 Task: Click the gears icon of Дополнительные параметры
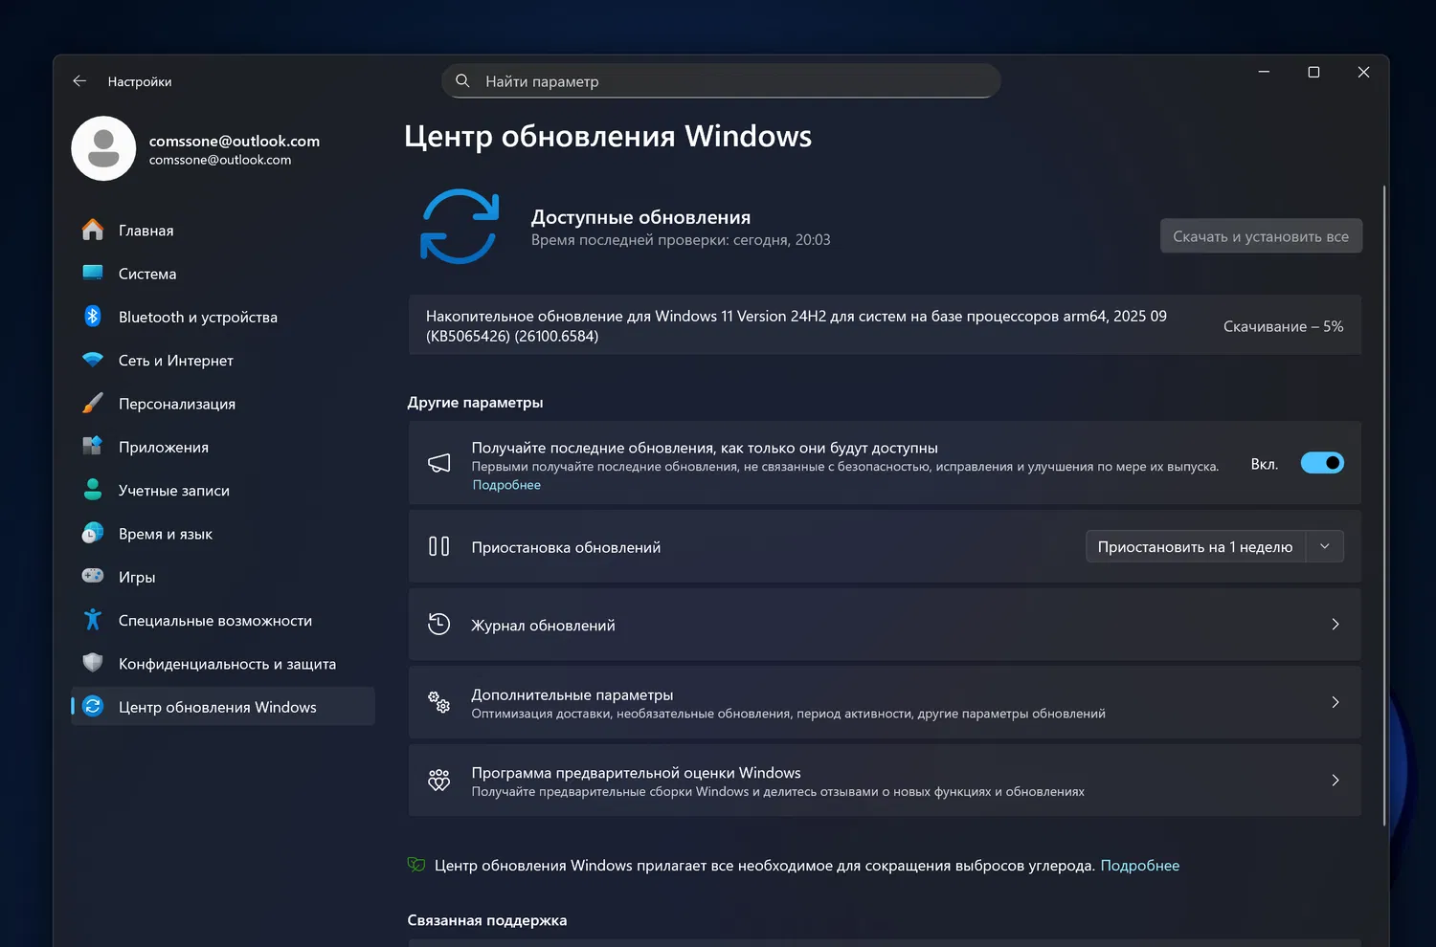pos(438,702)
